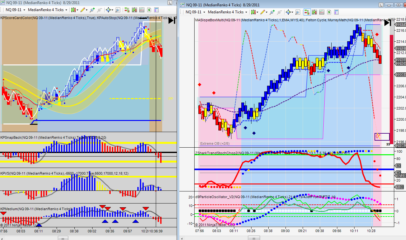The width and height of the screenshot is (406, 240).
Task: Select the pencil drawing tools icon in left chart
Action: tap(82, 10)
